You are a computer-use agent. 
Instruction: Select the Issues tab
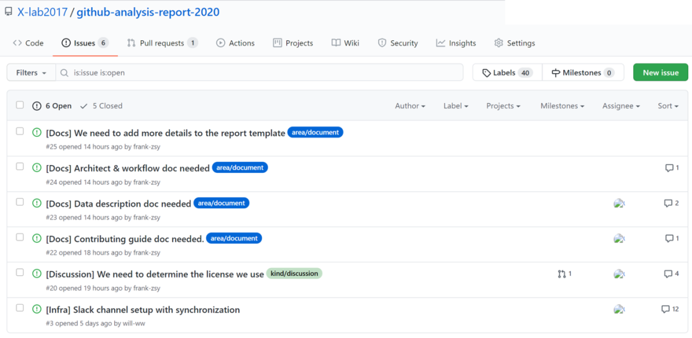(x=85, y=43)
